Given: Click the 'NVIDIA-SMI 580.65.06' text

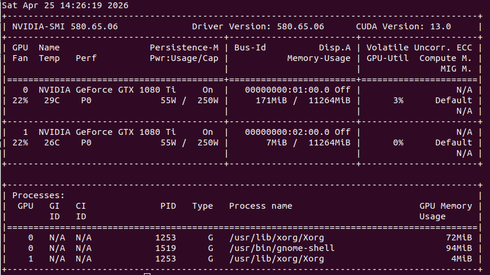Looking at the screenshot, I should coord(65,26).
